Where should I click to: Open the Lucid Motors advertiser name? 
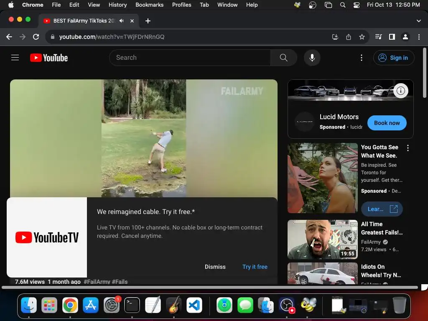(x=339, y=117)
